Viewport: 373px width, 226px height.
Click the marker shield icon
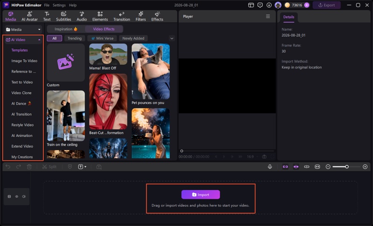(70, 167)
